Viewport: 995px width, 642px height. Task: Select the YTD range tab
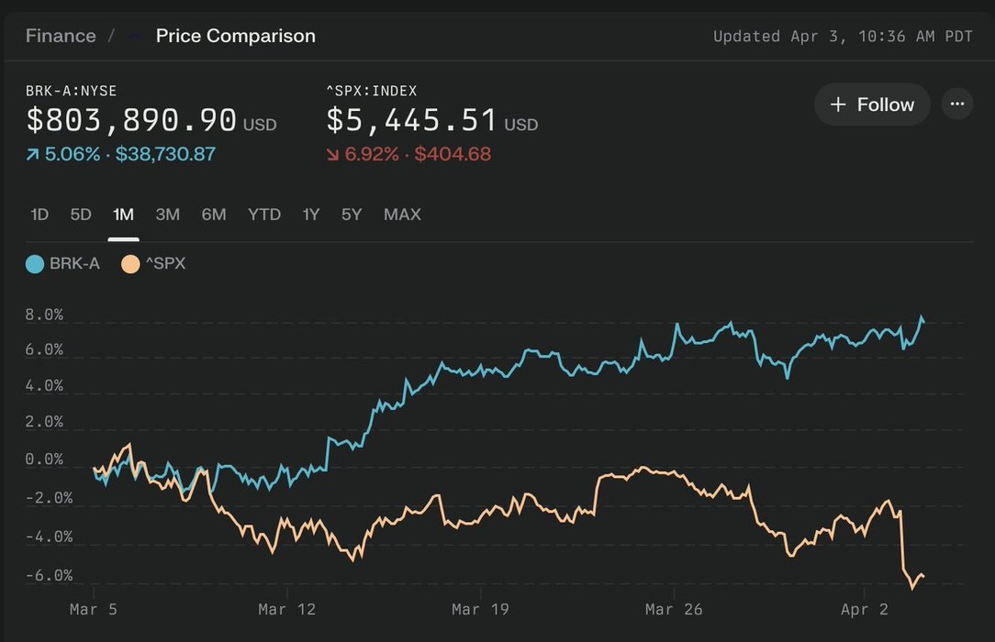[264, 215]
